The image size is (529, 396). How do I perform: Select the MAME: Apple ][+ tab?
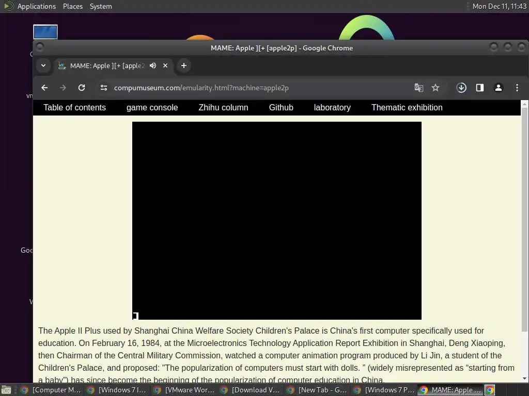(x=107, y=65)
